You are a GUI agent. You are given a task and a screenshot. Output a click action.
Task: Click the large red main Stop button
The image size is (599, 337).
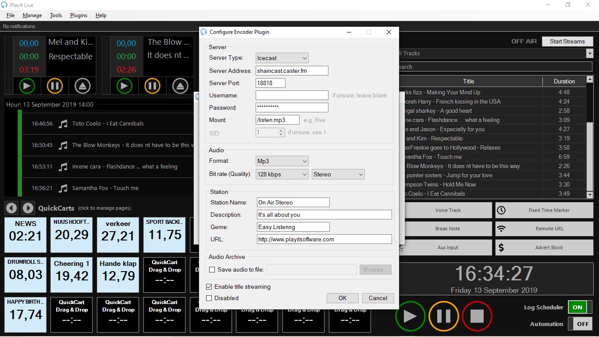pos(477,316)
